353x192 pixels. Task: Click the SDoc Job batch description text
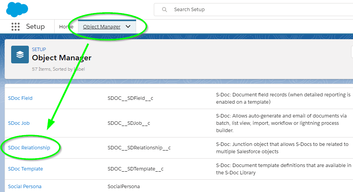(281, 123)
